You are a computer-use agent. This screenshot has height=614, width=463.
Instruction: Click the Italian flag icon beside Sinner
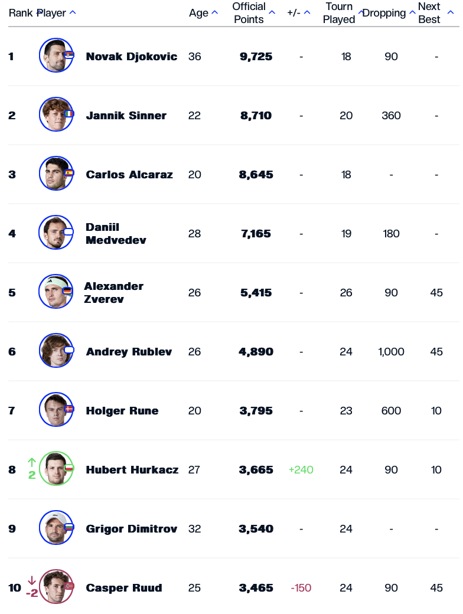pos(69,114)
